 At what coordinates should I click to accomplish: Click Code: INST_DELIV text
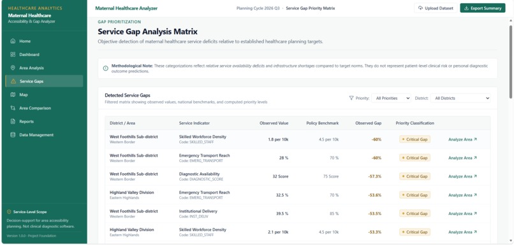(193, 216)
